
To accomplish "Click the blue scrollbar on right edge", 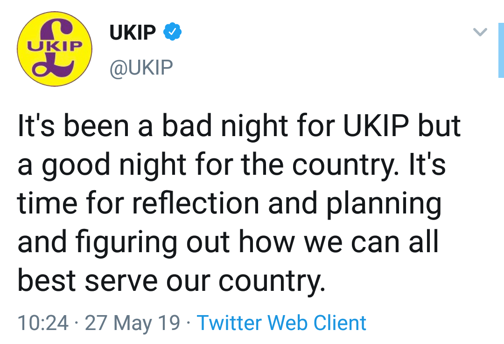I will (501, 49).
